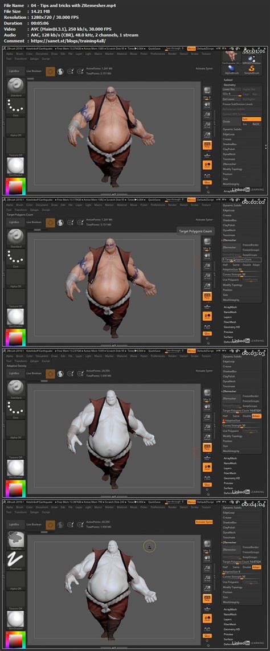Screen dimensions: 270x651
Task: In the 00:02:02 frame, expand the ArrayMesh subpalette
Action: point(230,307)
